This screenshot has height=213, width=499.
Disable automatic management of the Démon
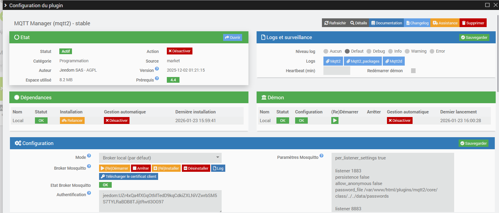click(400, 121)
